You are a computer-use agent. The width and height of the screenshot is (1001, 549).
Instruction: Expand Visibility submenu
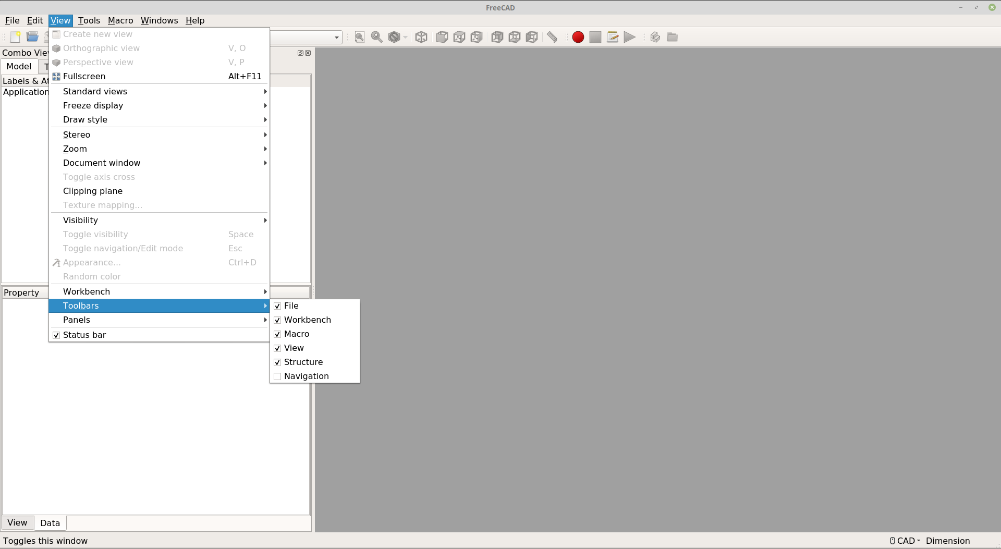pyautogui.click(x=159, y=220)
